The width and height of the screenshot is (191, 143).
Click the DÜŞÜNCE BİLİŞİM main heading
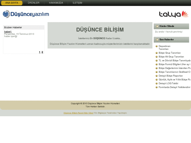(100, 30)
